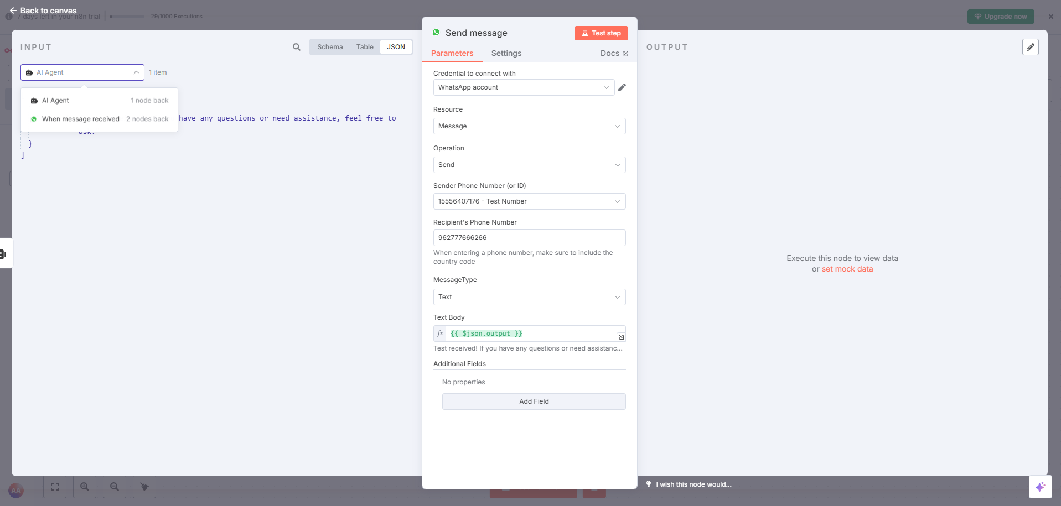The width and height of the screenshot is (1061, 506).
Task: Click the Recipient's Phone Number field
Action: click(x=529, y=238)
